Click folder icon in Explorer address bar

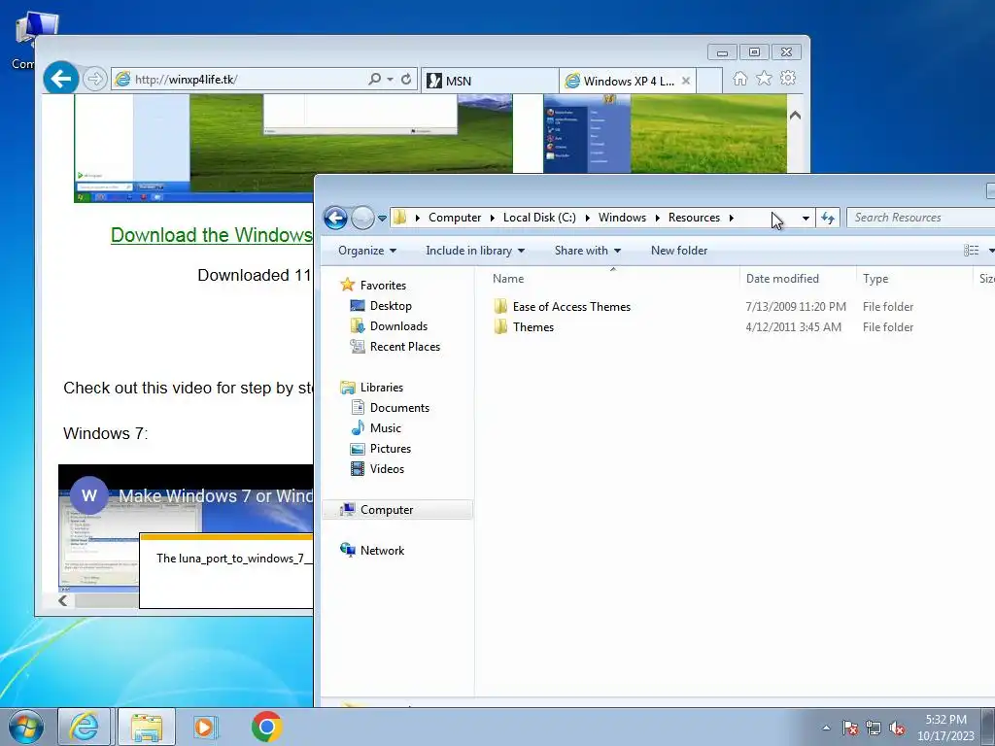pyautogui.click(x=399, y=218)
